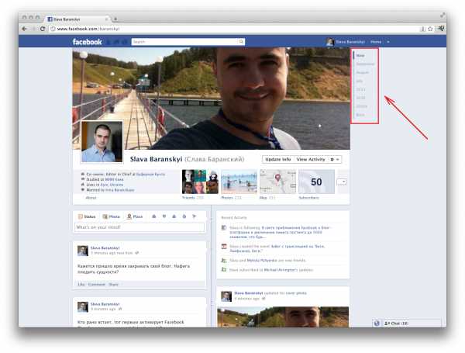Open the messages icon in Facebook header
The image size is (465, 353).
117,42
